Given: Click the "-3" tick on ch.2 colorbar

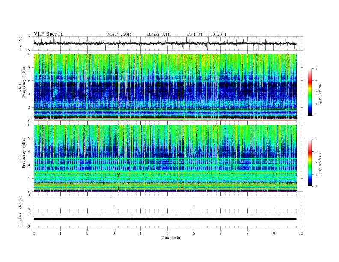Looking at the screenshot, I should click(315, 140).
